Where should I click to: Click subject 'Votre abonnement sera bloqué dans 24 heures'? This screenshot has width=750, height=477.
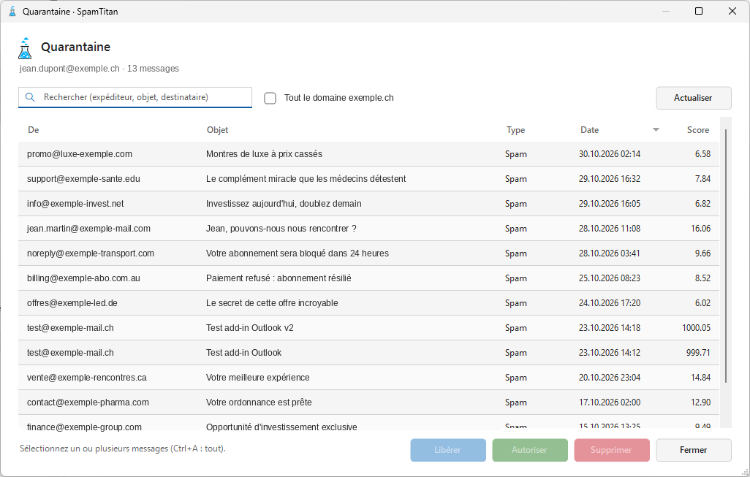298,253
